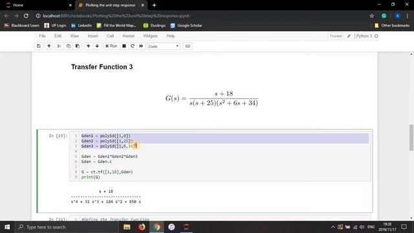Click the pencil edit mode icon
Viewport: 414px width, 233px height.
349,36
